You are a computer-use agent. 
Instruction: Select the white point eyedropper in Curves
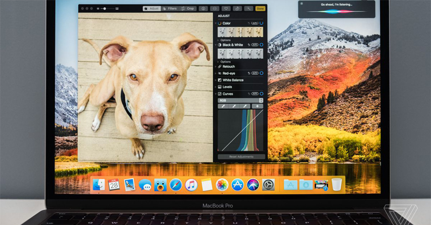click(245, 106)
